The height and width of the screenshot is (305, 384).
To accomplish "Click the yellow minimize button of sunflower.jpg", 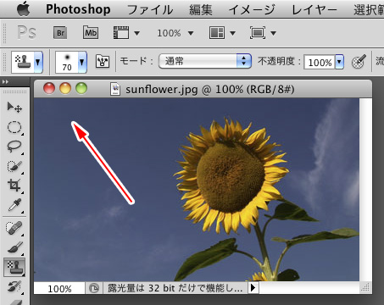I will click(x=65, y=88).
